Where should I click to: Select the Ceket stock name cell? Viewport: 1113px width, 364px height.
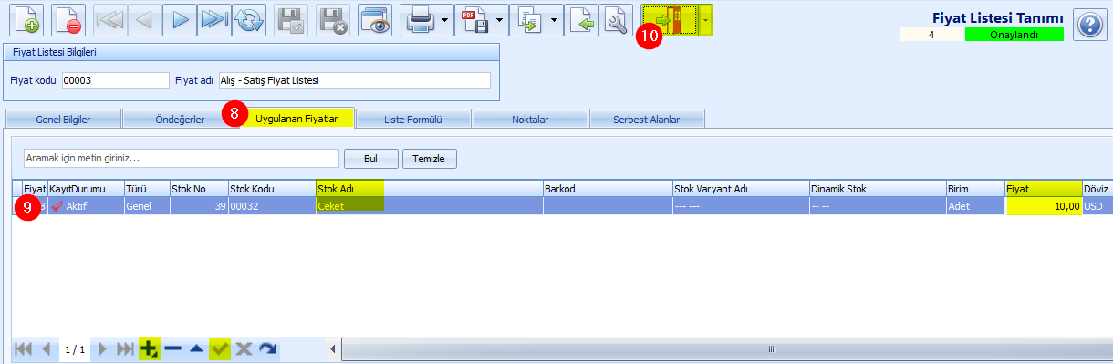(x=429, y=206)
